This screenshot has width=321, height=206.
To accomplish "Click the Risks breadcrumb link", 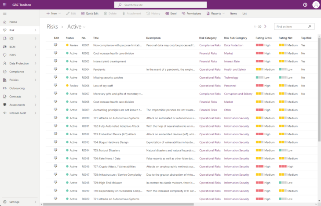I will 52,27.
